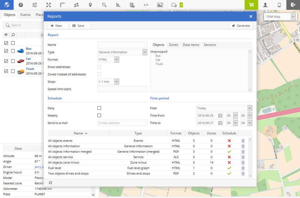Image resolution: width=300 pixels, height=198 pixels.
Task: Click the report Name input field
Action: coord(122,45)
